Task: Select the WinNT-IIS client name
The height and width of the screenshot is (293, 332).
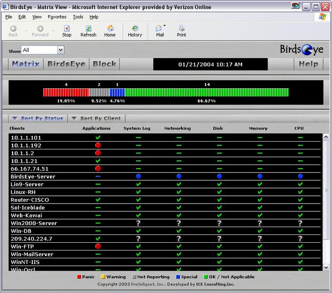Action: click(x=25, y=262)
